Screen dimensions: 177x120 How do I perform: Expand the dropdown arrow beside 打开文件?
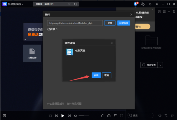tap(160, 65)
